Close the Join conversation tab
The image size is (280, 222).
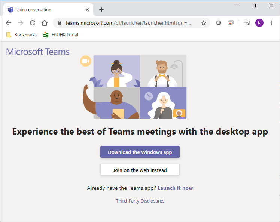point(88,10)
